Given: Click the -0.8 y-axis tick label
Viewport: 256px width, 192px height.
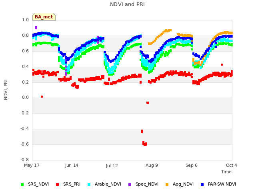Looking at the screenshot, I should (x=24, y=160).
